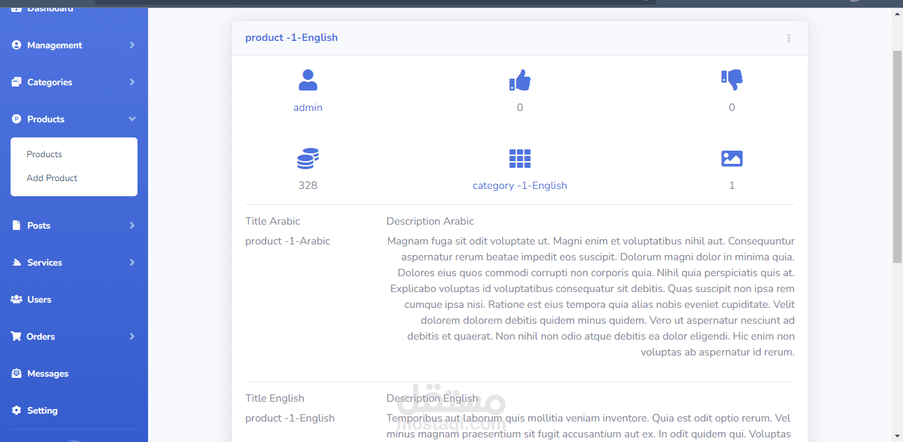
Task: Click the images count 1
Action: click(732, 186)
